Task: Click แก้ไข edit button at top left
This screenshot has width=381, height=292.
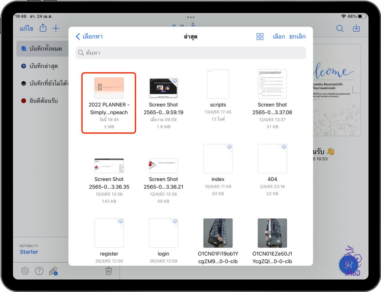Action: 26,29
